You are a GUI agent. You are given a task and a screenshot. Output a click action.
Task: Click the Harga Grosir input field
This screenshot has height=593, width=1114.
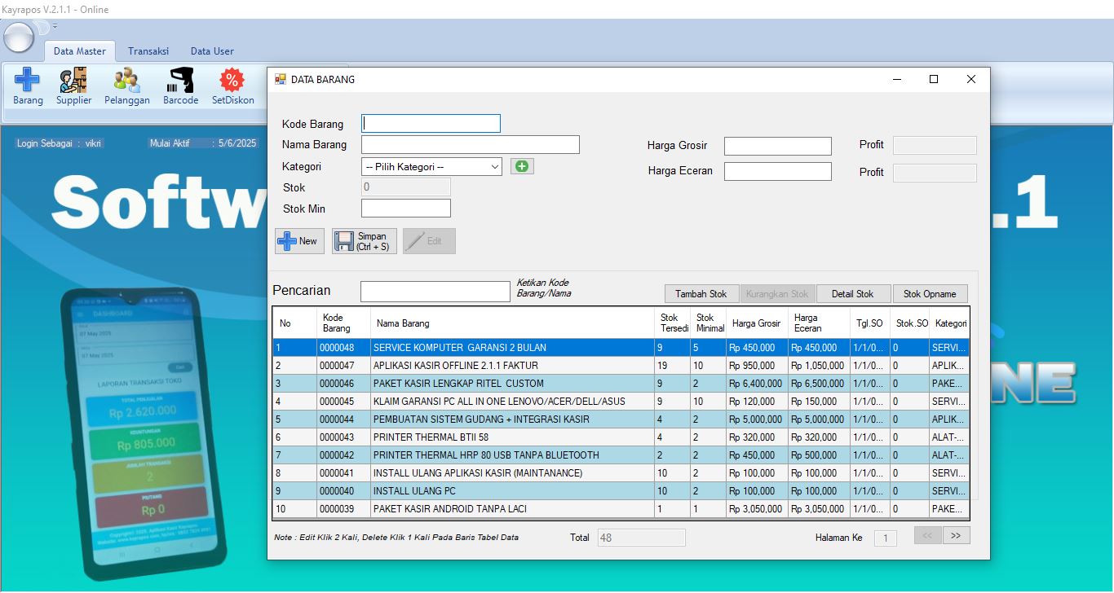[x=777, y=147]
